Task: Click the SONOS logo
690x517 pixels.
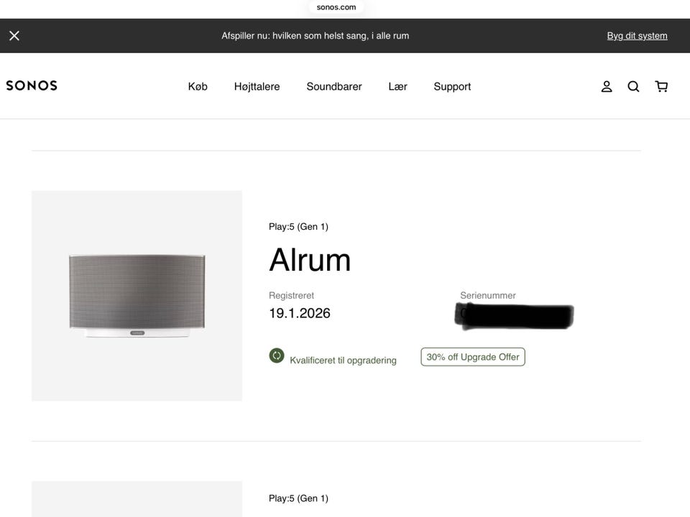Action: [x=32, y=85]
